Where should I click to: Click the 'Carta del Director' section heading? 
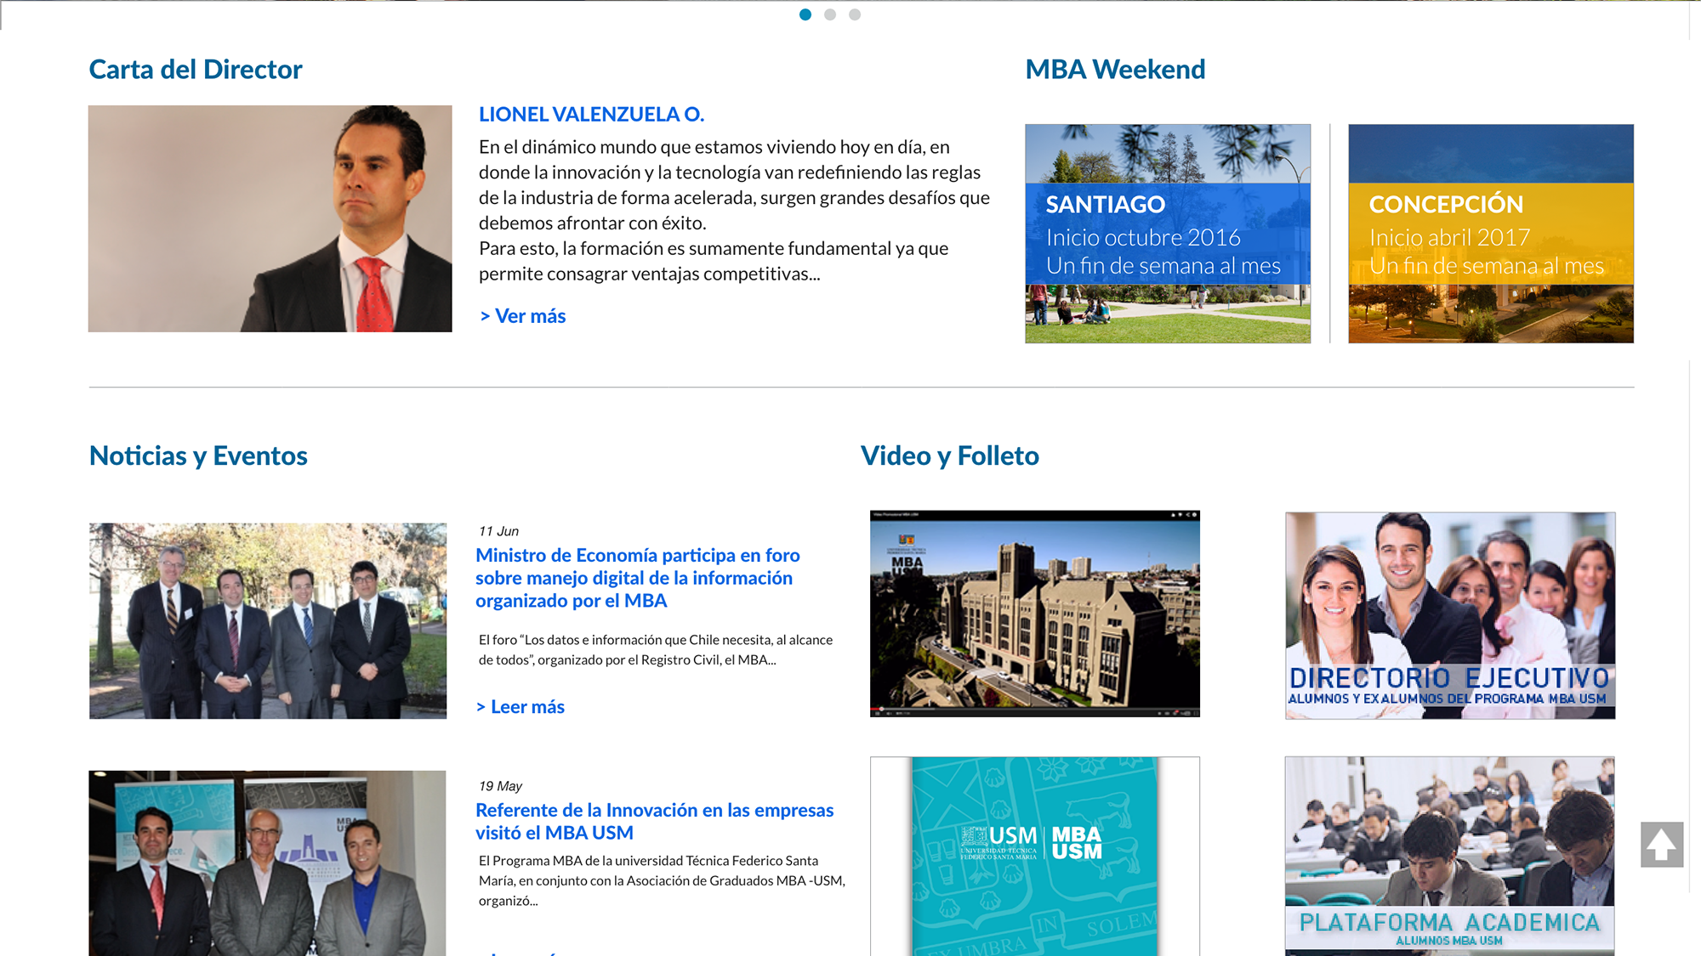[x=196, y=70]
